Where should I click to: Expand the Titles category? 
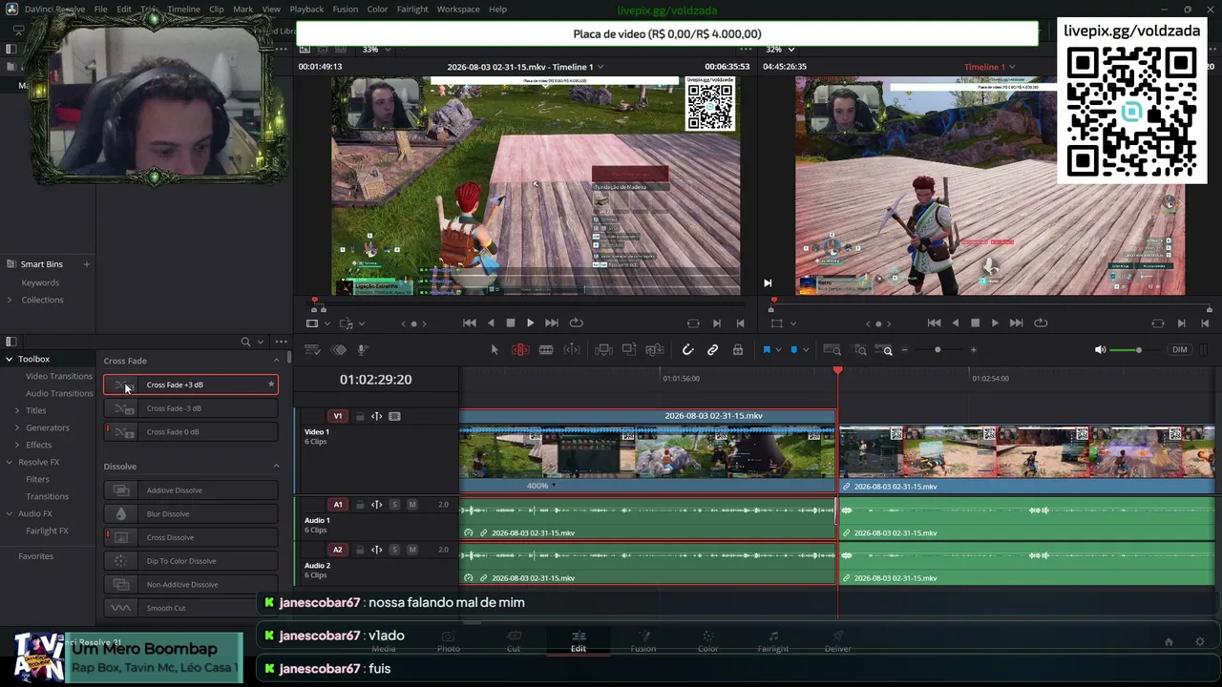(x=16, y=410)
